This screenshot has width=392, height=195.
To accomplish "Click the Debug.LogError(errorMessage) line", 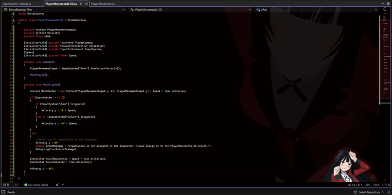I will 56,149.
